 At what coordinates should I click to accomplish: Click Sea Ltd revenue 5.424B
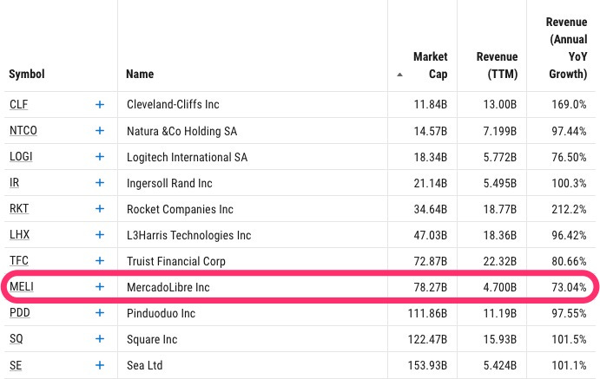coord(500,365)
